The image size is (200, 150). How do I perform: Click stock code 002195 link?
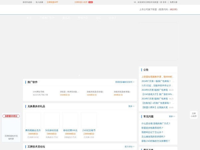click(x=173, y=10)
